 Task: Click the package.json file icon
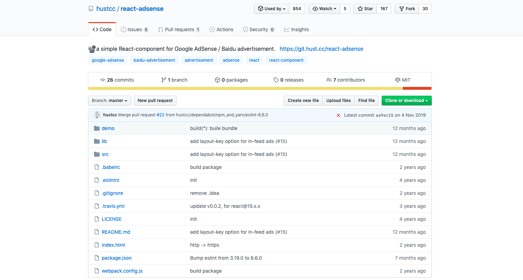[97, 258]
